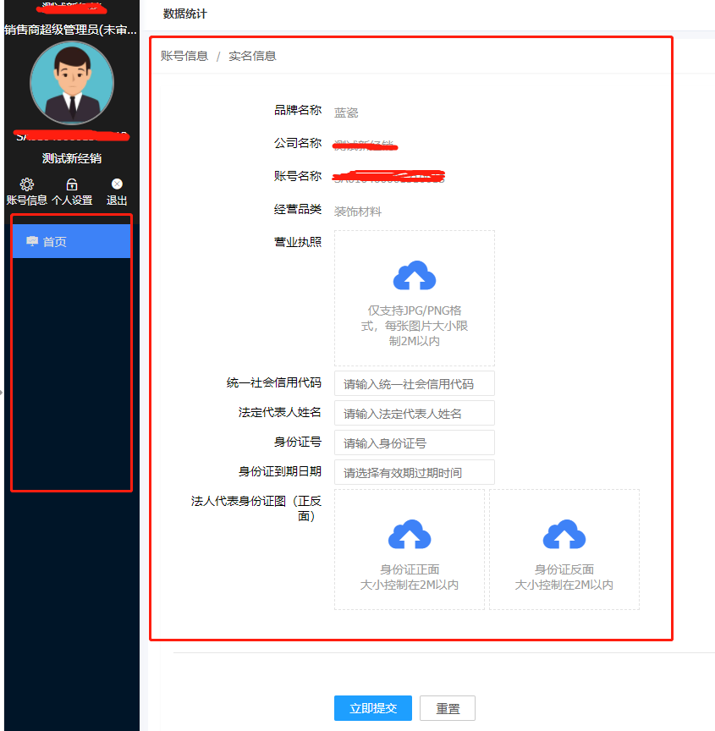The image size is (715, 731).
Task: Open the 身份证到期日期 date picker field
Action: [x=415, y=472]
